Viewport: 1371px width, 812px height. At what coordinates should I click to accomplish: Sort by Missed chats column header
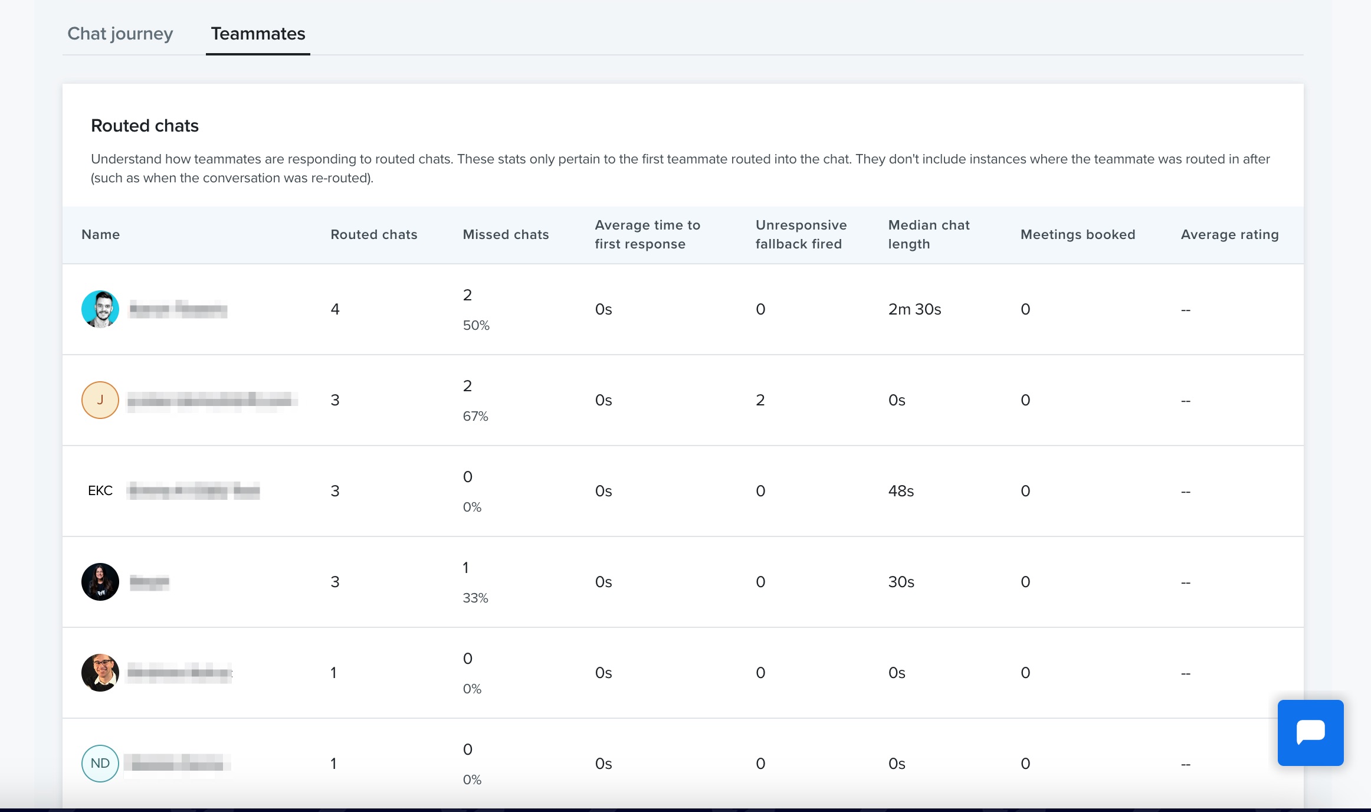(x=506, y=234)
